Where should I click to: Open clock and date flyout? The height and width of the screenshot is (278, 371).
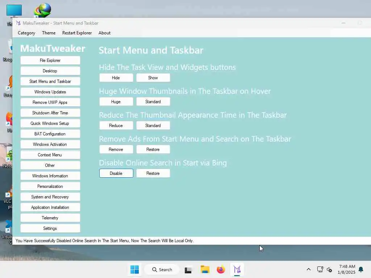coord(347,269)
